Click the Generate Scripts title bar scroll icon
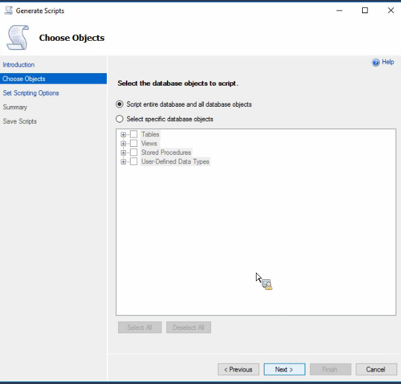This screenshot has width=401, height=384. click(9, 11)
